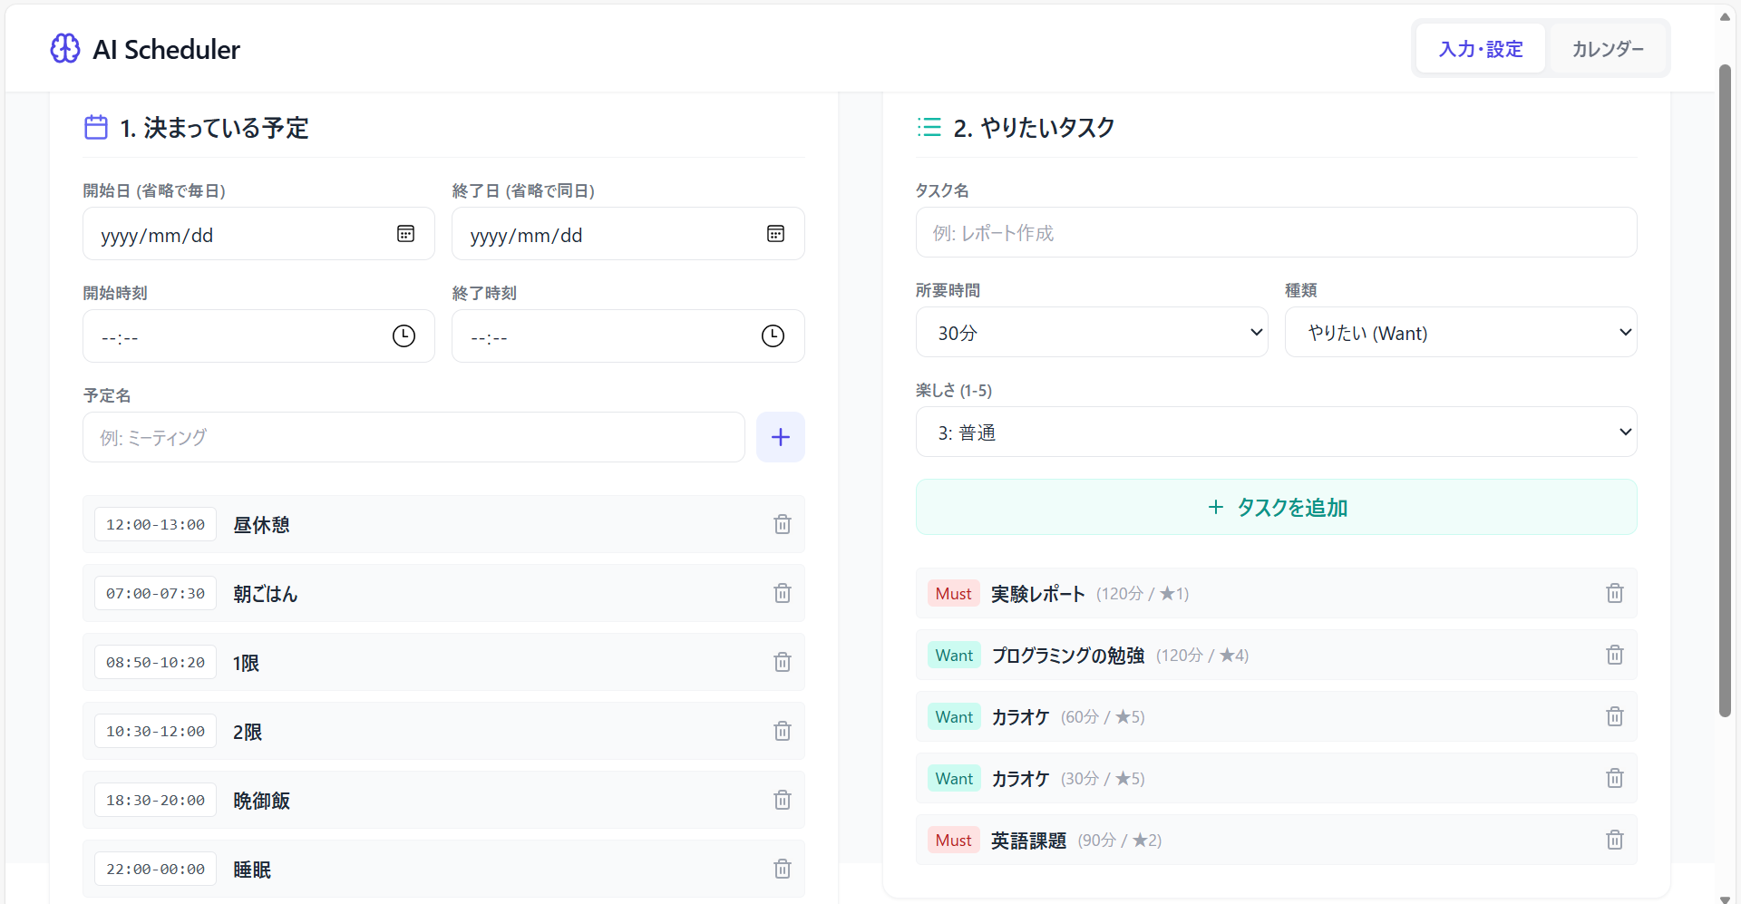This screenshot has width=1741, height=904.
Task: Click the タスクを追加 button
Action: pos(1275,508)
